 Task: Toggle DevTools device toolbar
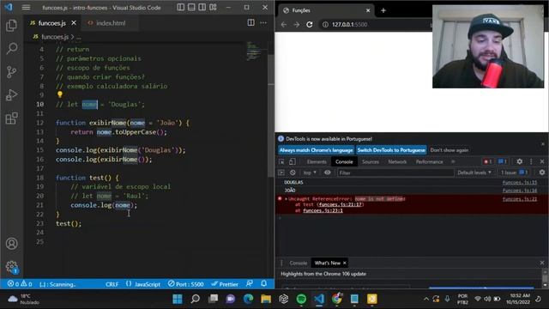(x=292, y=161)
